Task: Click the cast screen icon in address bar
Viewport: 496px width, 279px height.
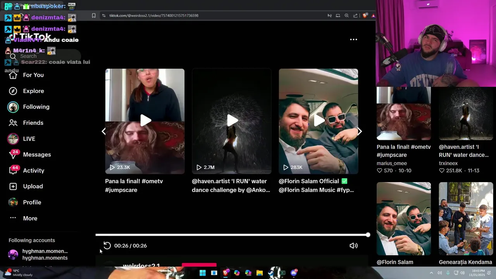Action: click(x=338, y=15)
